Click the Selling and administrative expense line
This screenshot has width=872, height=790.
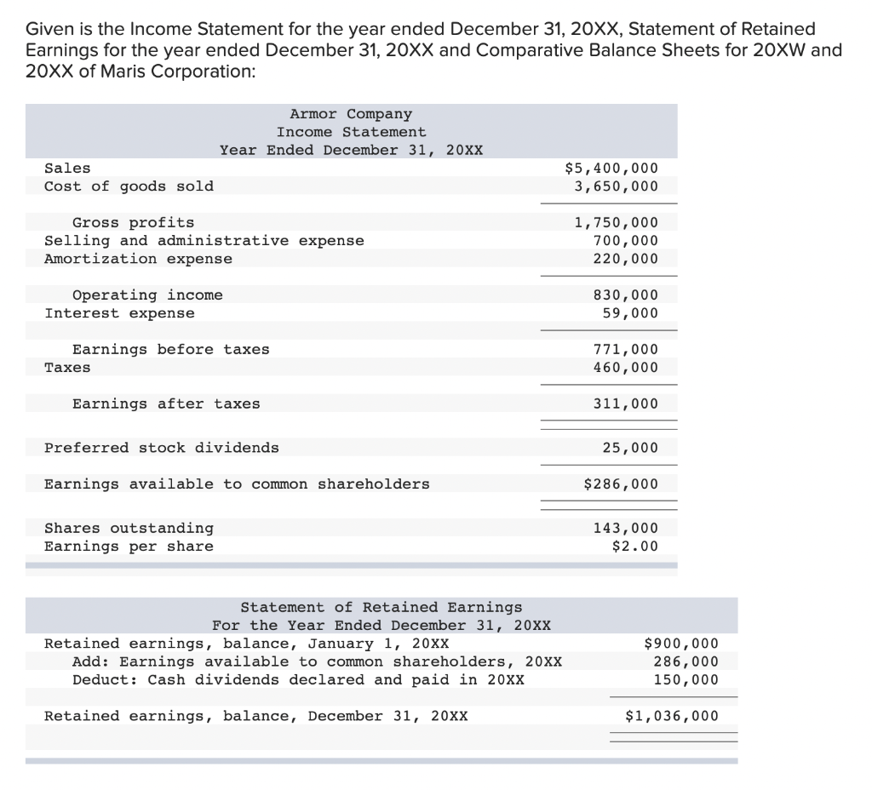(x=204, y=240)
